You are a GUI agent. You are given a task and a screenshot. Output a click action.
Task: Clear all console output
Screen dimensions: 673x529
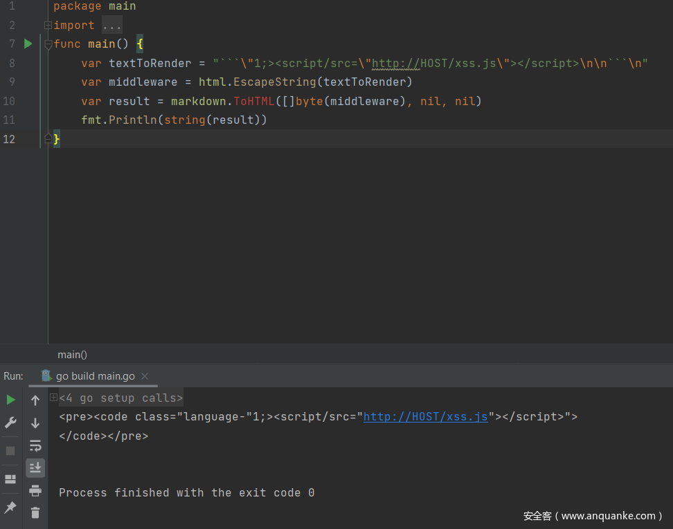(35, 512)
